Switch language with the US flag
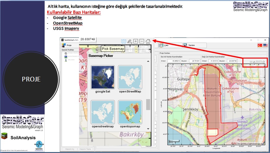 coord(265,46)
